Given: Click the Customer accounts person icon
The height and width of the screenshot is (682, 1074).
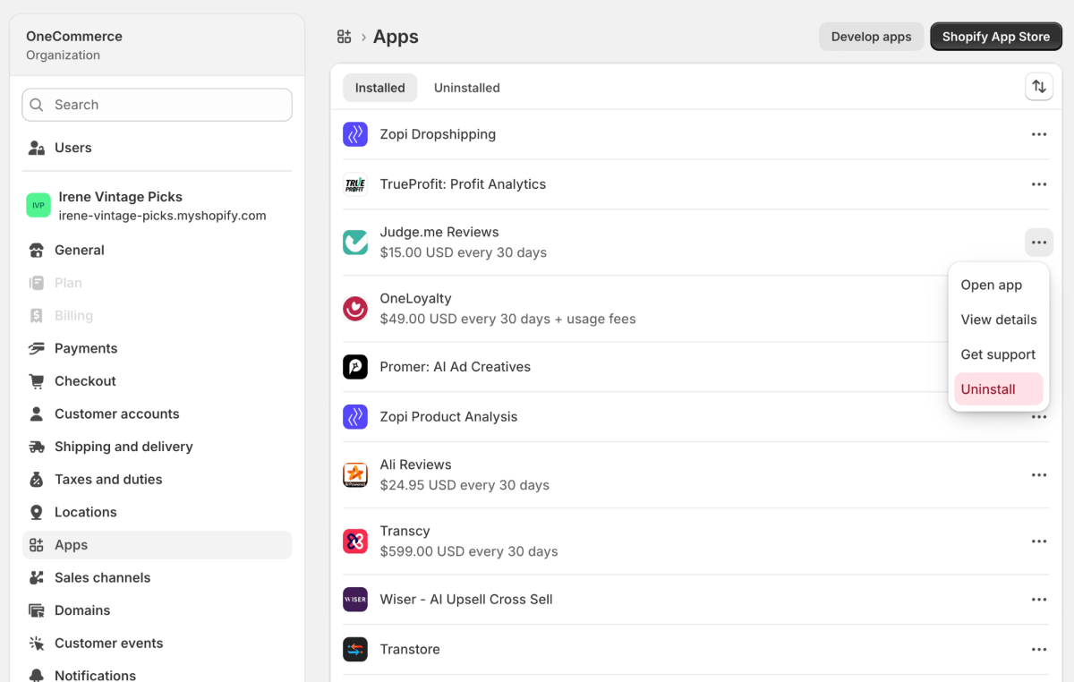Looking at the screenshot, I should tap(37, 414).
